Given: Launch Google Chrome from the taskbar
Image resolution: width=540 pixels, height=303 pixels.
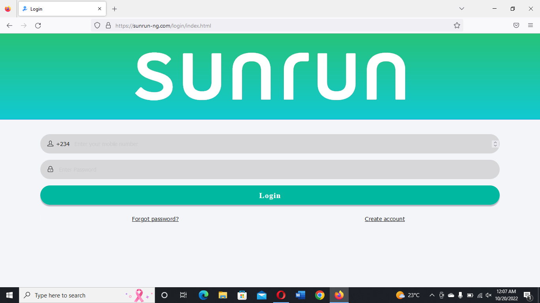Looking at the screenshot, I should pyautogui.click(x=320, y=295).
